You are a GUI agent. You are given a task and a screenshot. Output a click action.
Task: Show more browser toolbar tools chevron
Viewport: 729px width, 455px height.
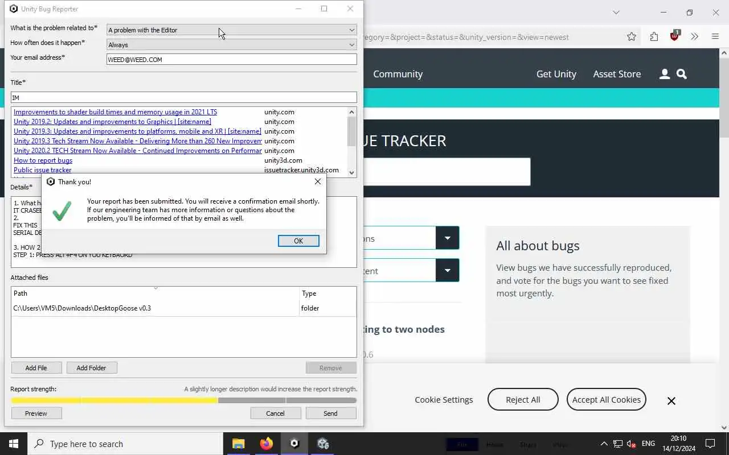coord(694,37)
